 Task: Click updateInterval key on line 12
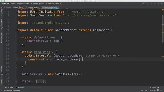click(37, 41)
